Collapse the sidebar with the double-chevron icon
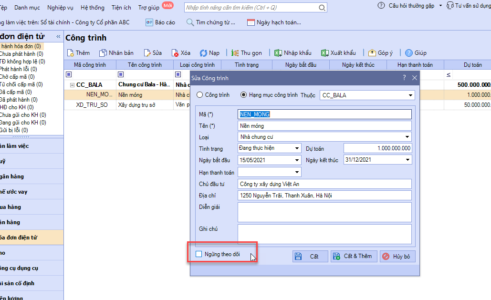This screenshot has height=300, width=491. point(58,37)
